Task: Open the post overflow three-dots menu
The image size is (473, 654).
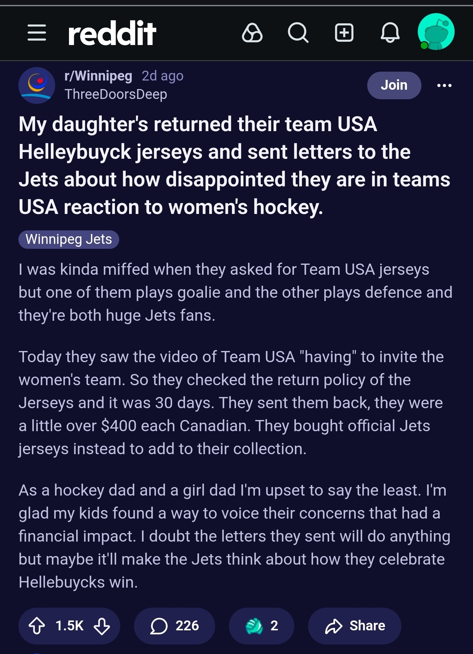Action: point(444,85)
